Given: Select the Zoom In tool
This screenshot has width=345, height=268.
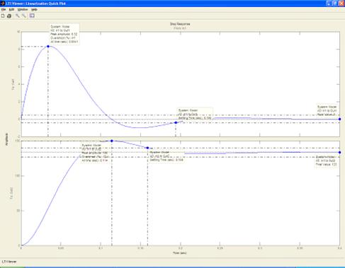Looking at the screenshot, I should tap(18, 16).
